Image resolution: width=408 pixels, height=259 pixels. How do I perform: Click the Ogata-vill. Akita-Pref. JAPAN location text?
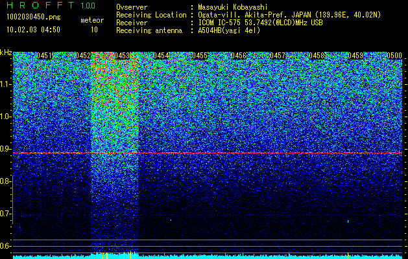tap(289, 15)
